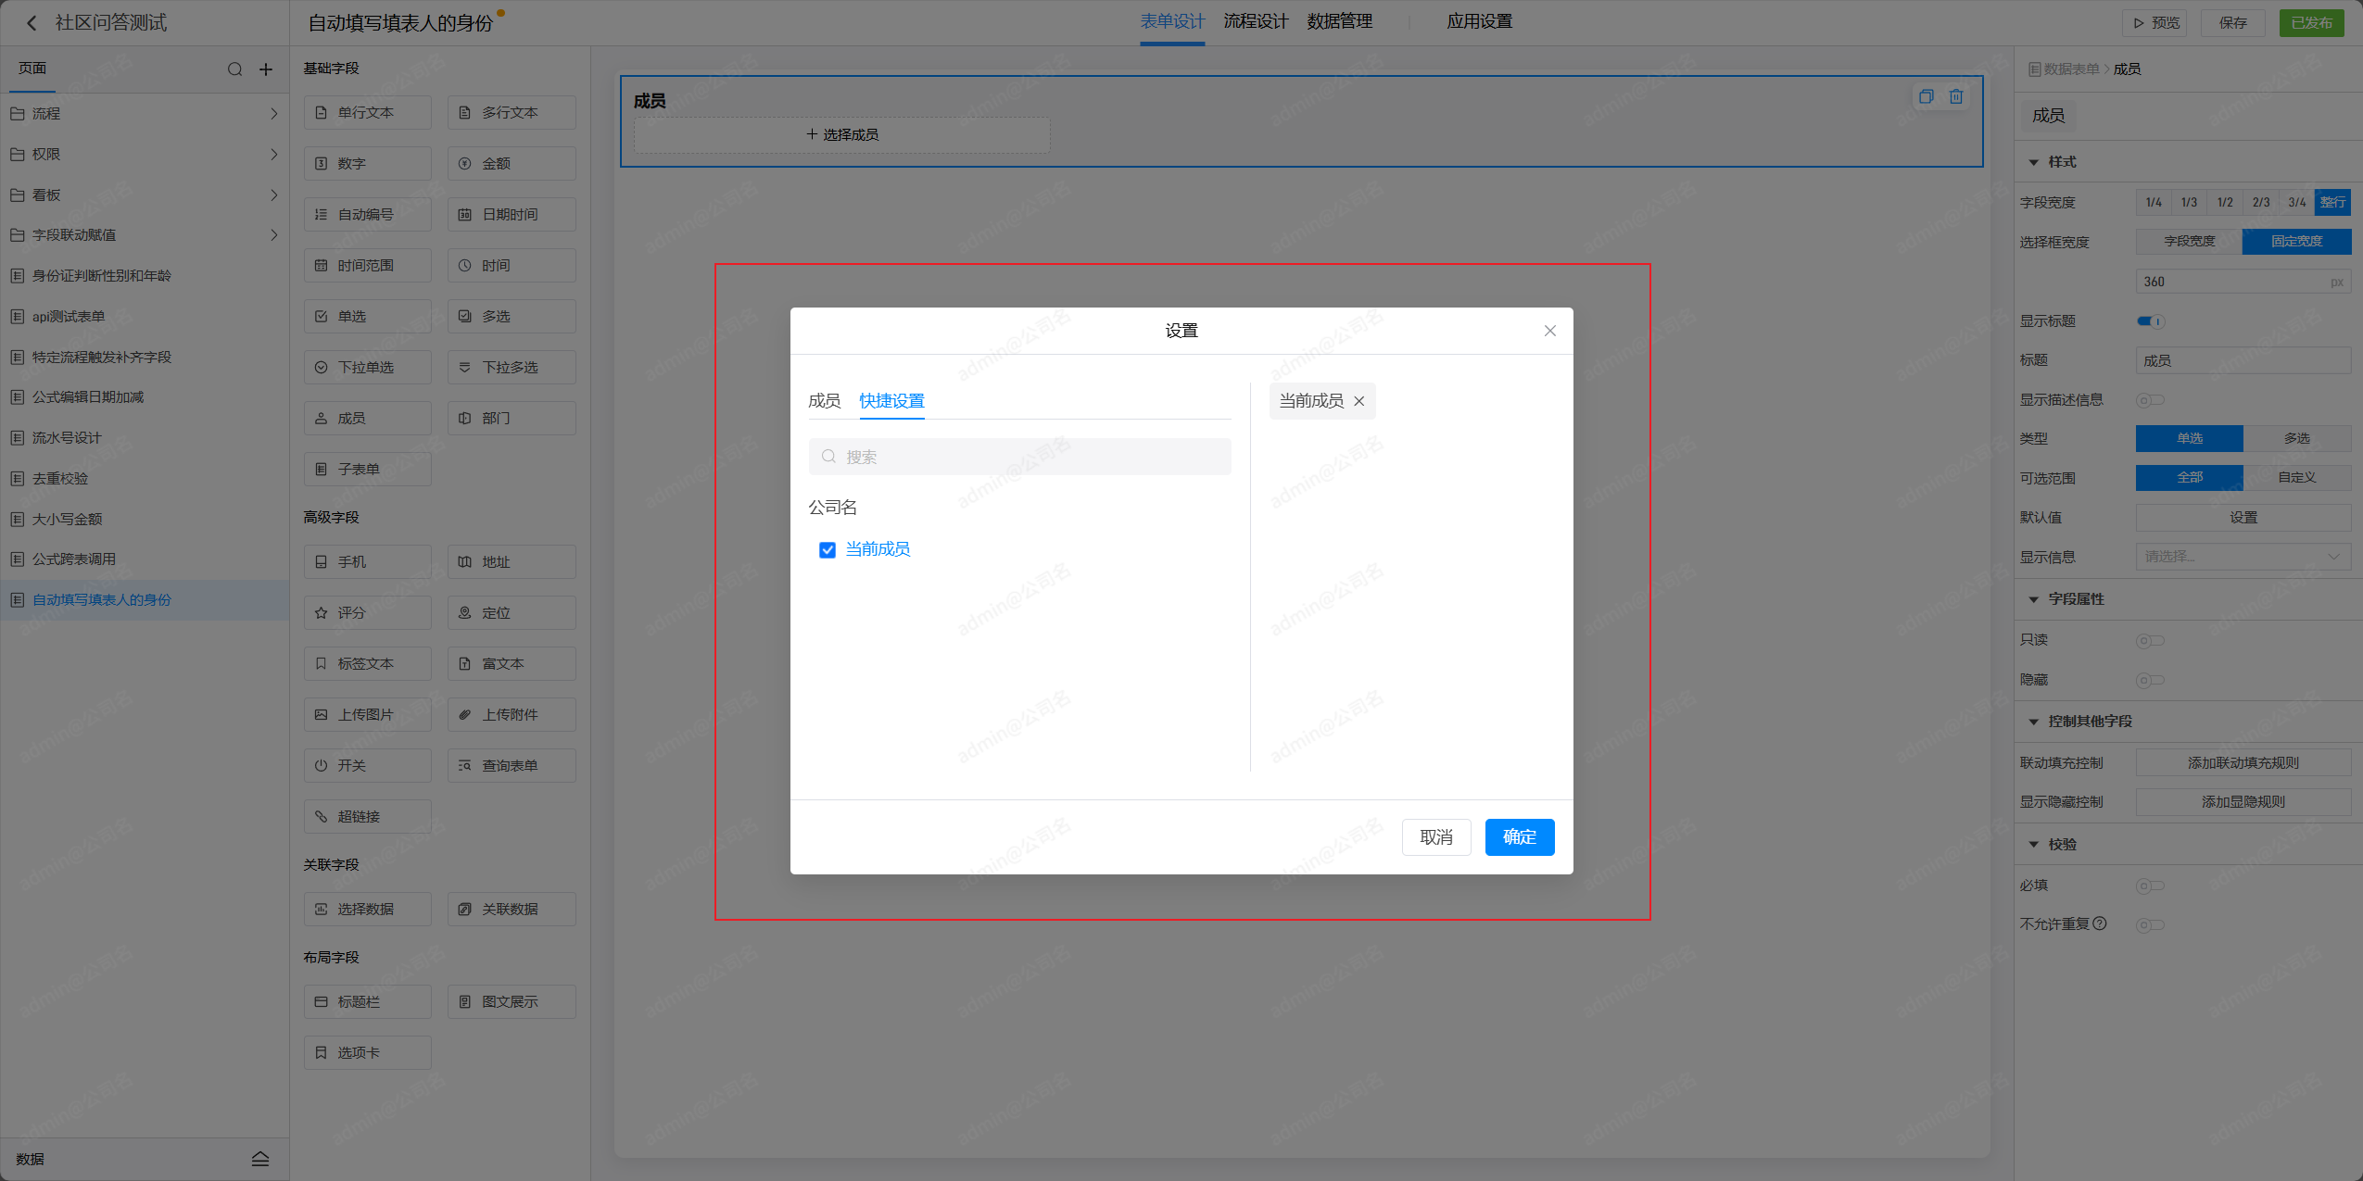Click the trash icon on 成员 field

pyautogui.click(x=1956, y=96)
